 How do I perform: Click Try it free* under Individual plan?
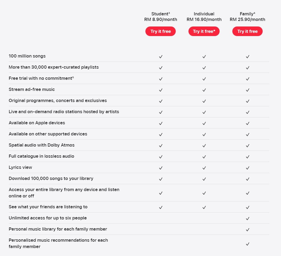pyautogui.click(x=204, y=31)
